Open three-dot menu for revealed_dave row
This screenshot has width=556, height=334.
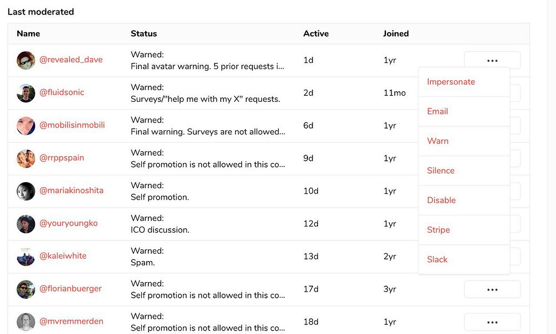pos(492,60)
